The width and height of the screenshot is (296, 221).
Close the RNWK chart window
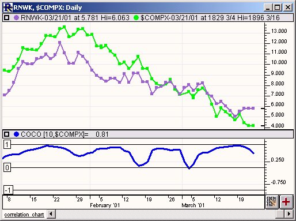tap(288, 8)
